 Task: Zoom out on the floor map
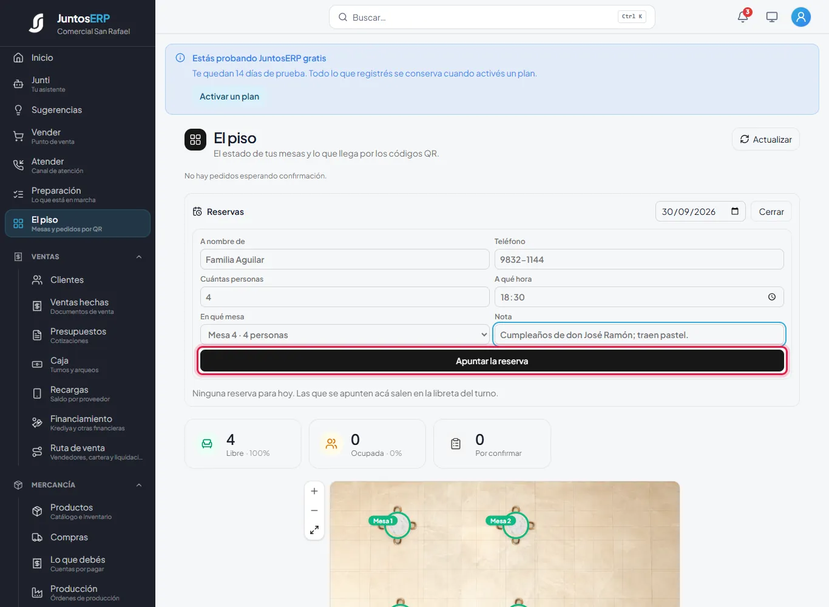(314, 510)
